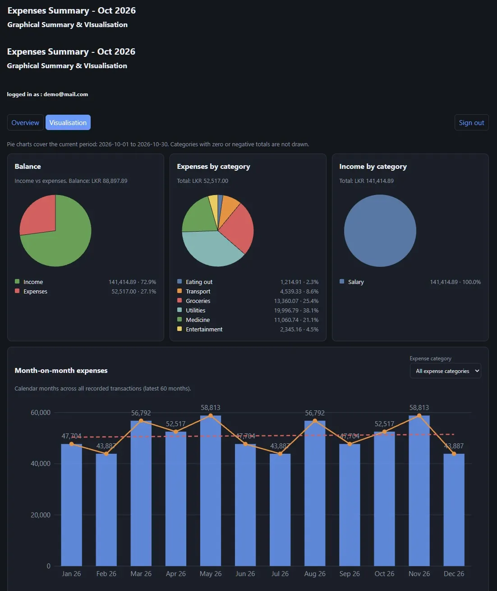Click the Salary legend swatch
The image size is (497, 591).
tap(342, 281)
